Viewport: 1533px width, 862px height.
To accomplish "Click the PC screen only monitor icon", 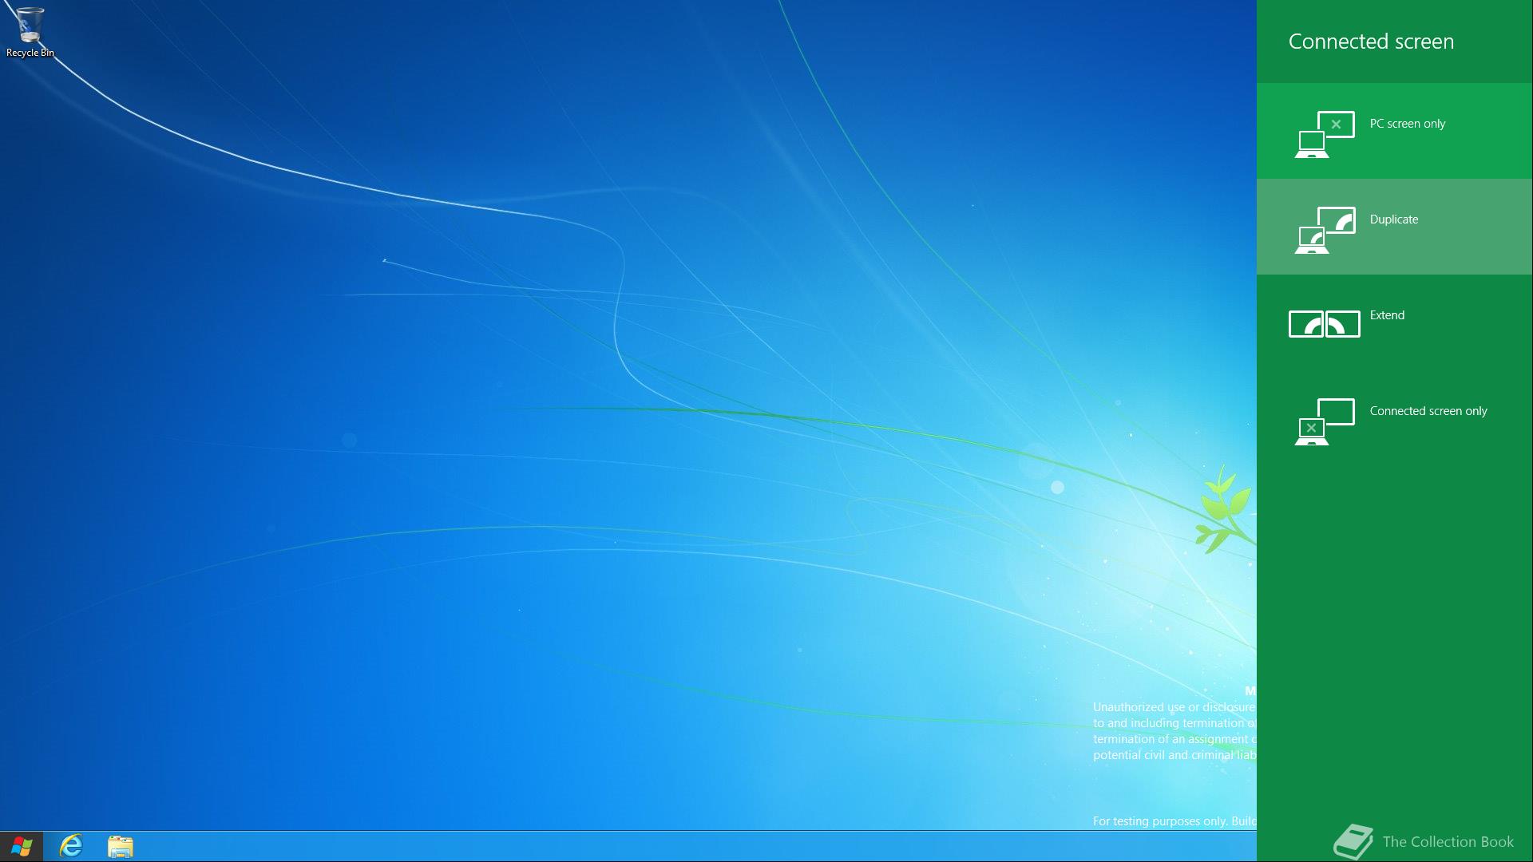I will point(1324,134).
